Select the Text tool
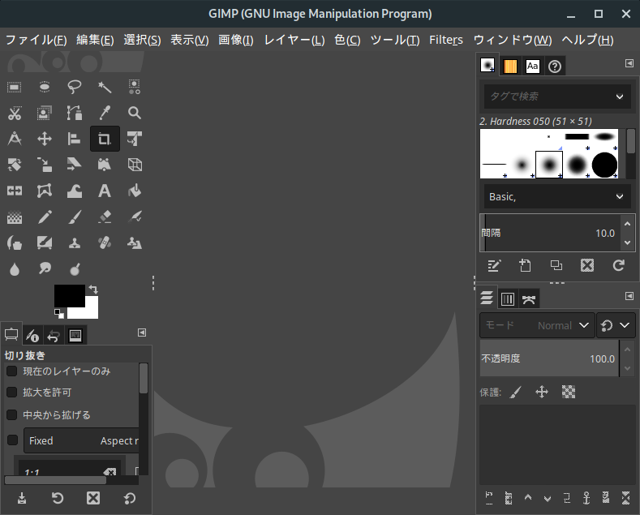Viewport: 640px width, 515px height. click(x=105, y=191)
